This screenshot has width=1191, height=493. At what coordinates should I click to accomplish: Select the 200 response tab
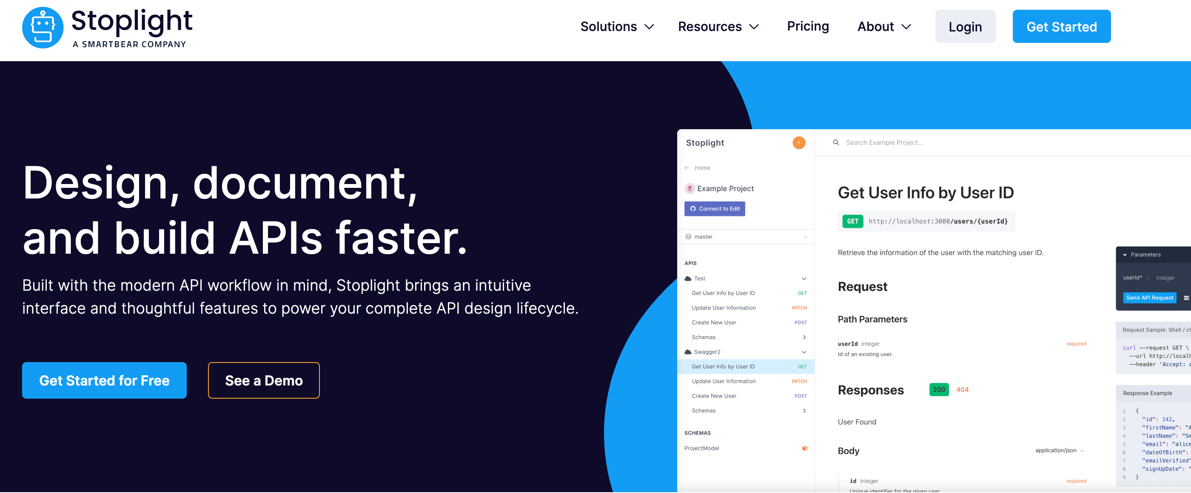(x=939, y=389)
